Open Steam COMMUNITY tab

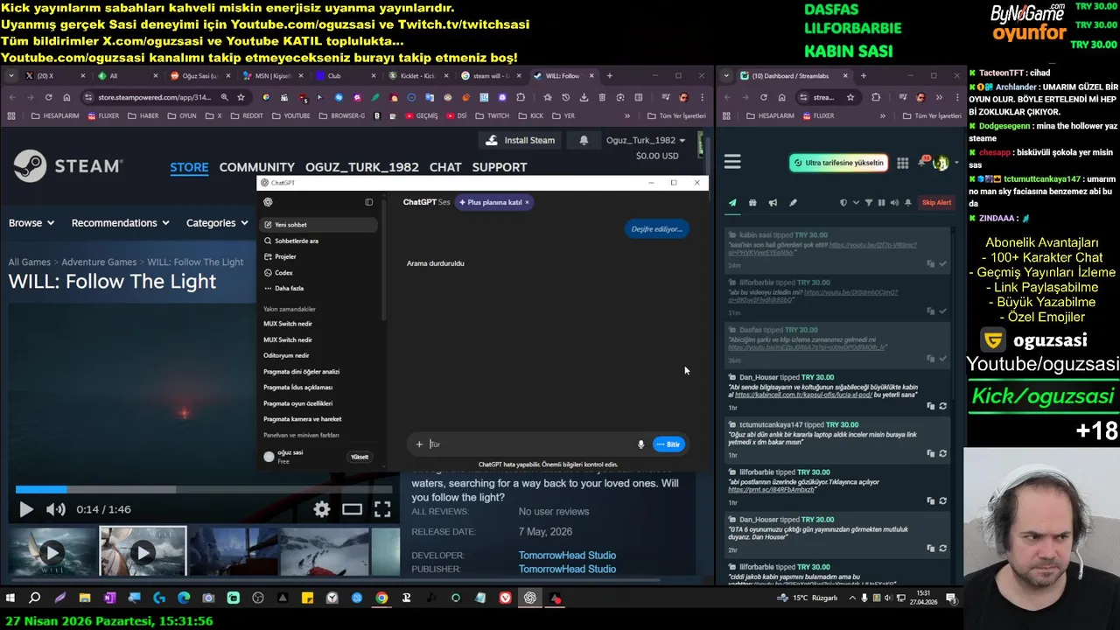click(x=256, y=167)
